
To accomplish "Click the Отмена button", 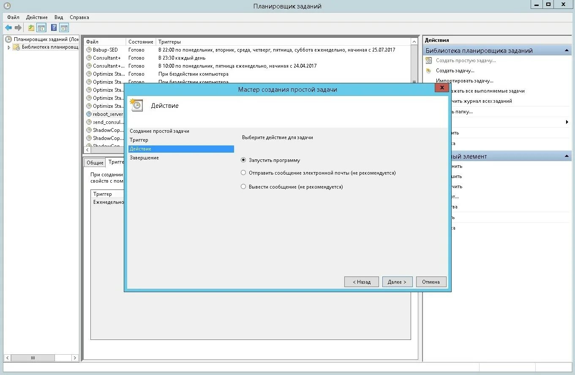I will (431, 282).
